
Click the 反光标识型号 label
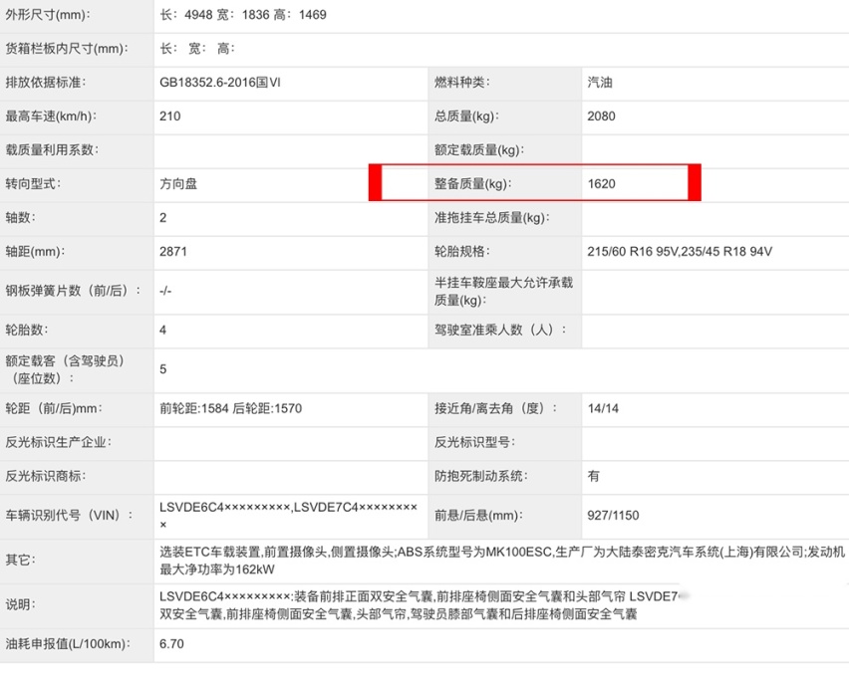click(x=475, y=443)
